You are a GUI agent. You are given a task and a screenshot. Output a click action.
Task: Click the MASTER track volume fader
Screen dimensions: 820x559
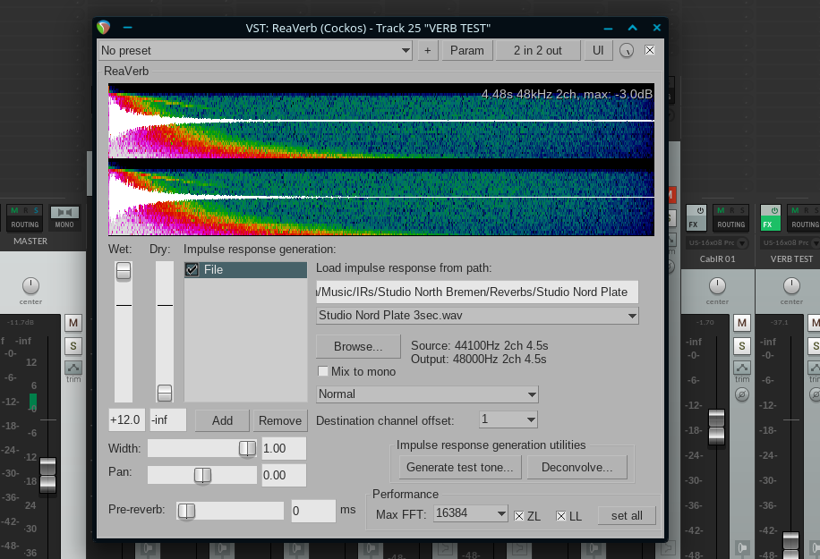(x=48, y=474)
